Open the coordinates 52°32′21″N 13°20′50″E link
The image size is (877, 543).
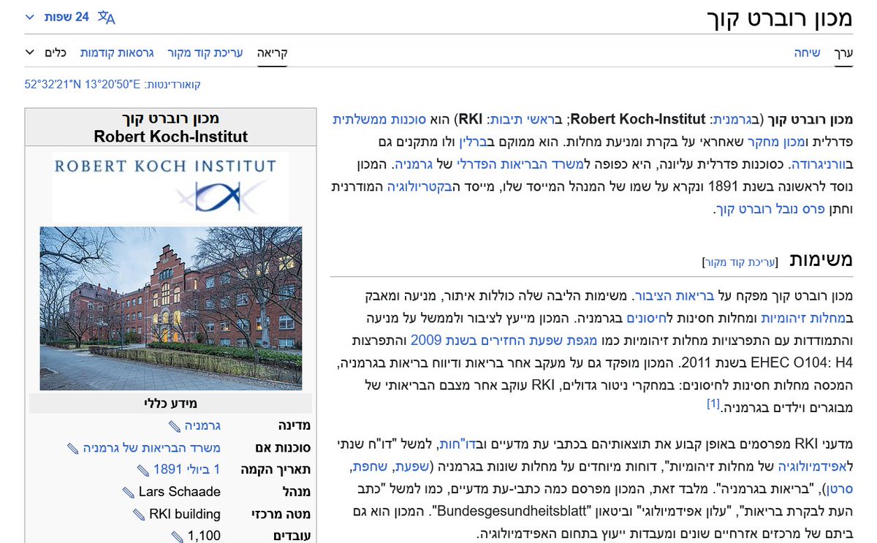[82, 85]
